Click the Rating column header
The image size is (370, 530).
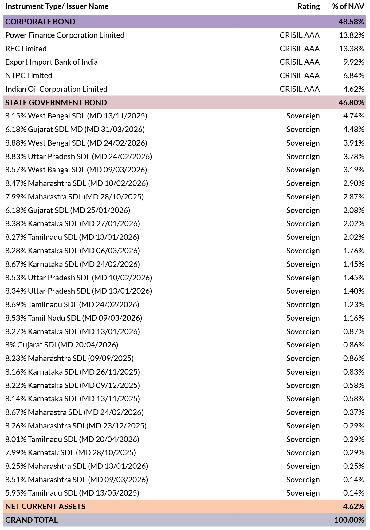coord(309,6)
